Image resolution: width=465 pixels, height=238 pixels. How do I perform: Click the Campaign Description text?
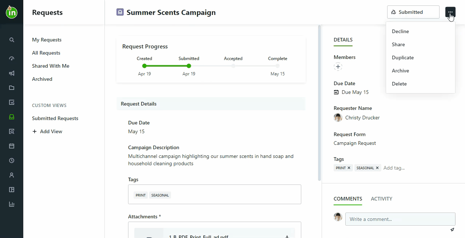211,160
